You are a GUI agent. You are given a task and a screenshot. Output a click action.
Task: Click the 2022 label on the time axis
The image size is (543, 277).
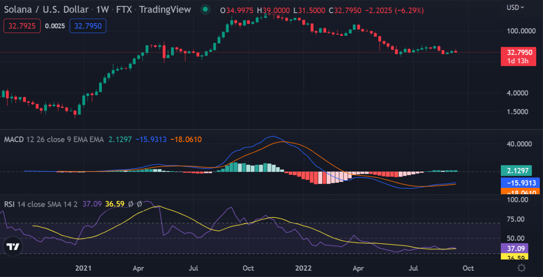click(303, 268)
